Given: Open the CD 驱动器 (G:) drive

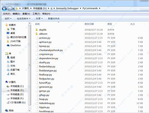Looking at the screenshot, I should [x=16, y=103].
